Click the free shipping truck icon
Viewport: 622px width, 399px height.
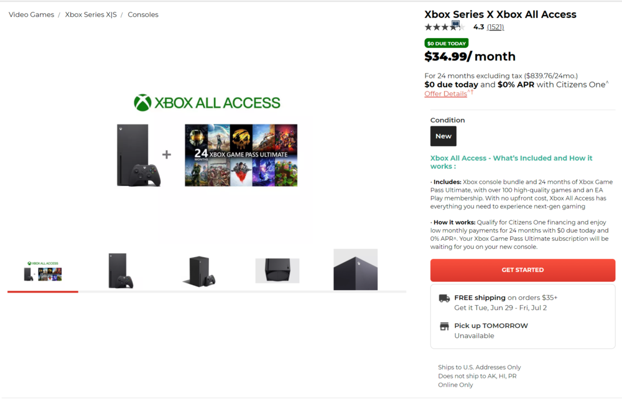444,298
